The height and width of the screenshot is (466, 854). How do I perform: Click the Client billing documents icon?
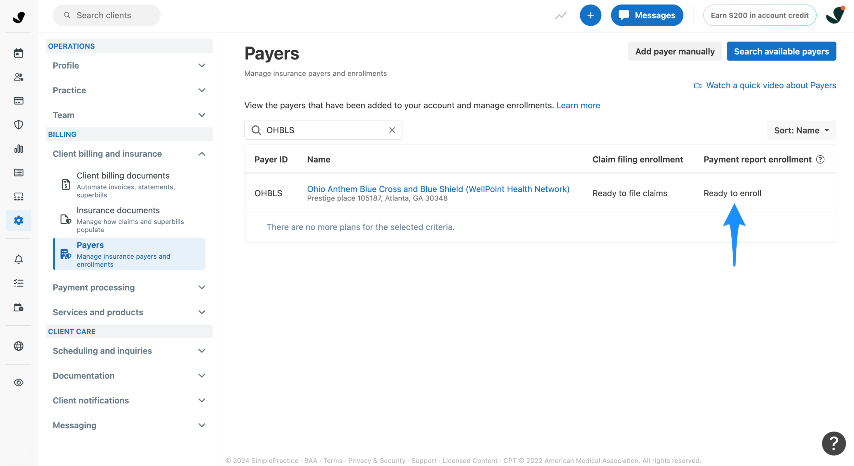tap(66, 184)
